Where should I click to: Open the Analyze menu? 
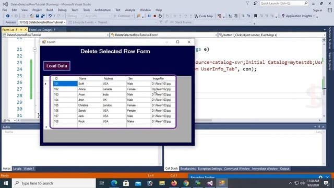(130, 10)
